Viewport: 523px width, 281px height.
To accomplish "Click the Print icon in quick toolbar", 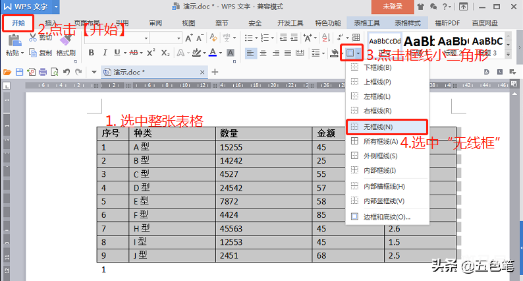I will 43,72.
